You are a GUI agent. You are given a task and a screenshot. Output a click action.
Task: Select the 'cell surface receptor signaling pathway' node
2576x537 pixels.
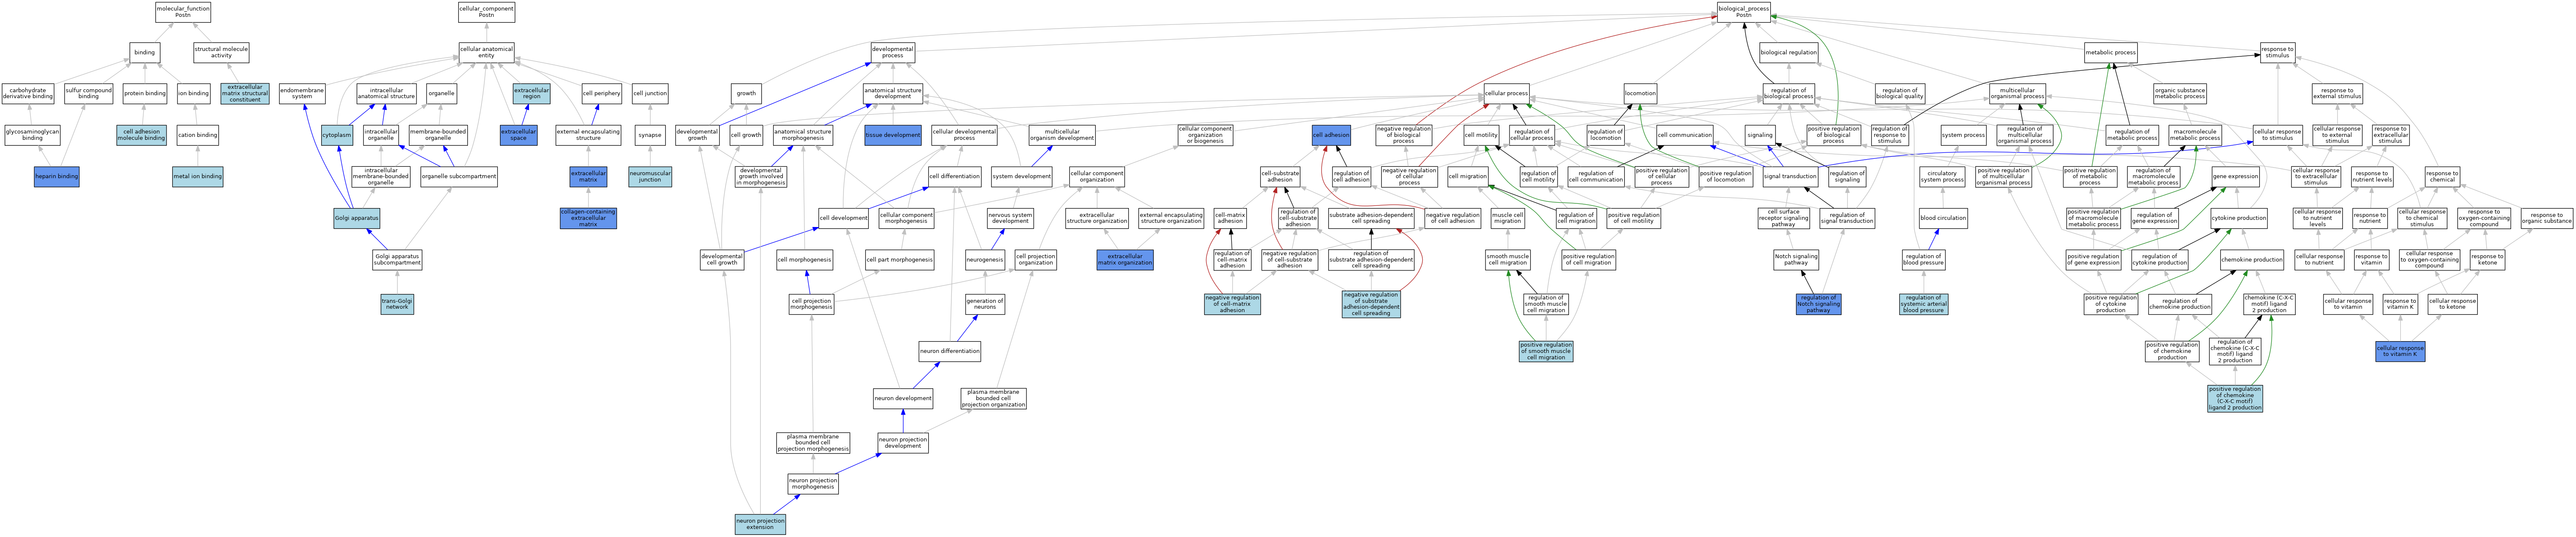[1783, 218]
